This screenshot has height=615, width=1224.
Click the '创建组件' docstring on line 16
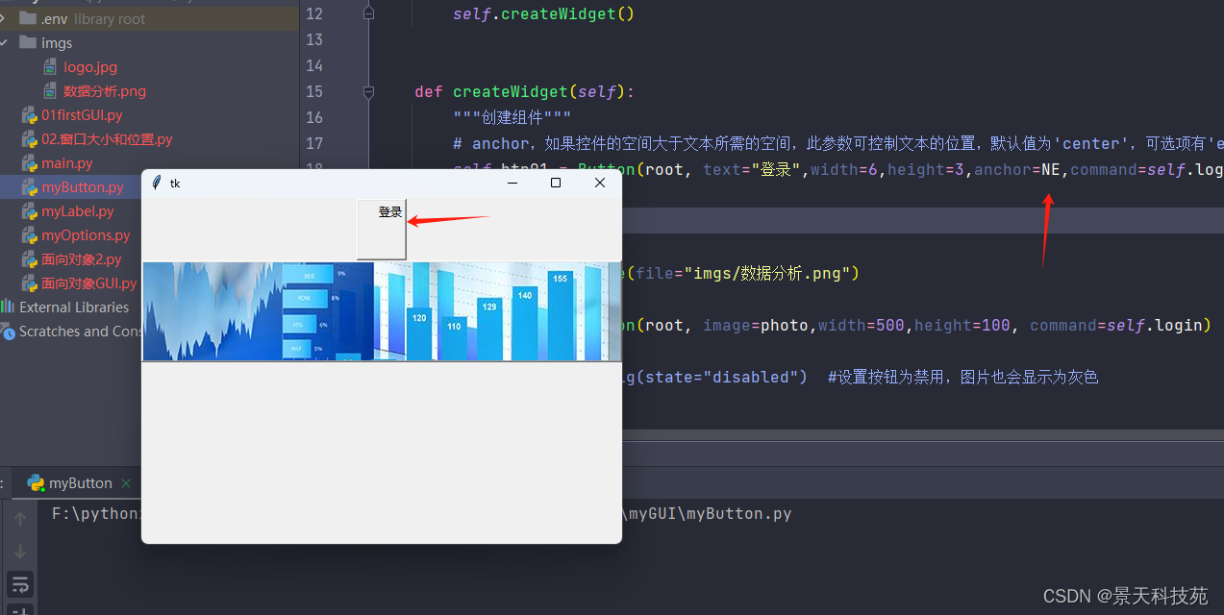(512, 117)
